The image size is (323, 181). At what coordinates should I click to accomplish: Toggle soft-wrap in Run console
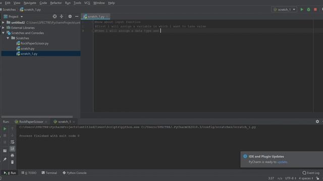pyautogui.click(x=12, y=142)
